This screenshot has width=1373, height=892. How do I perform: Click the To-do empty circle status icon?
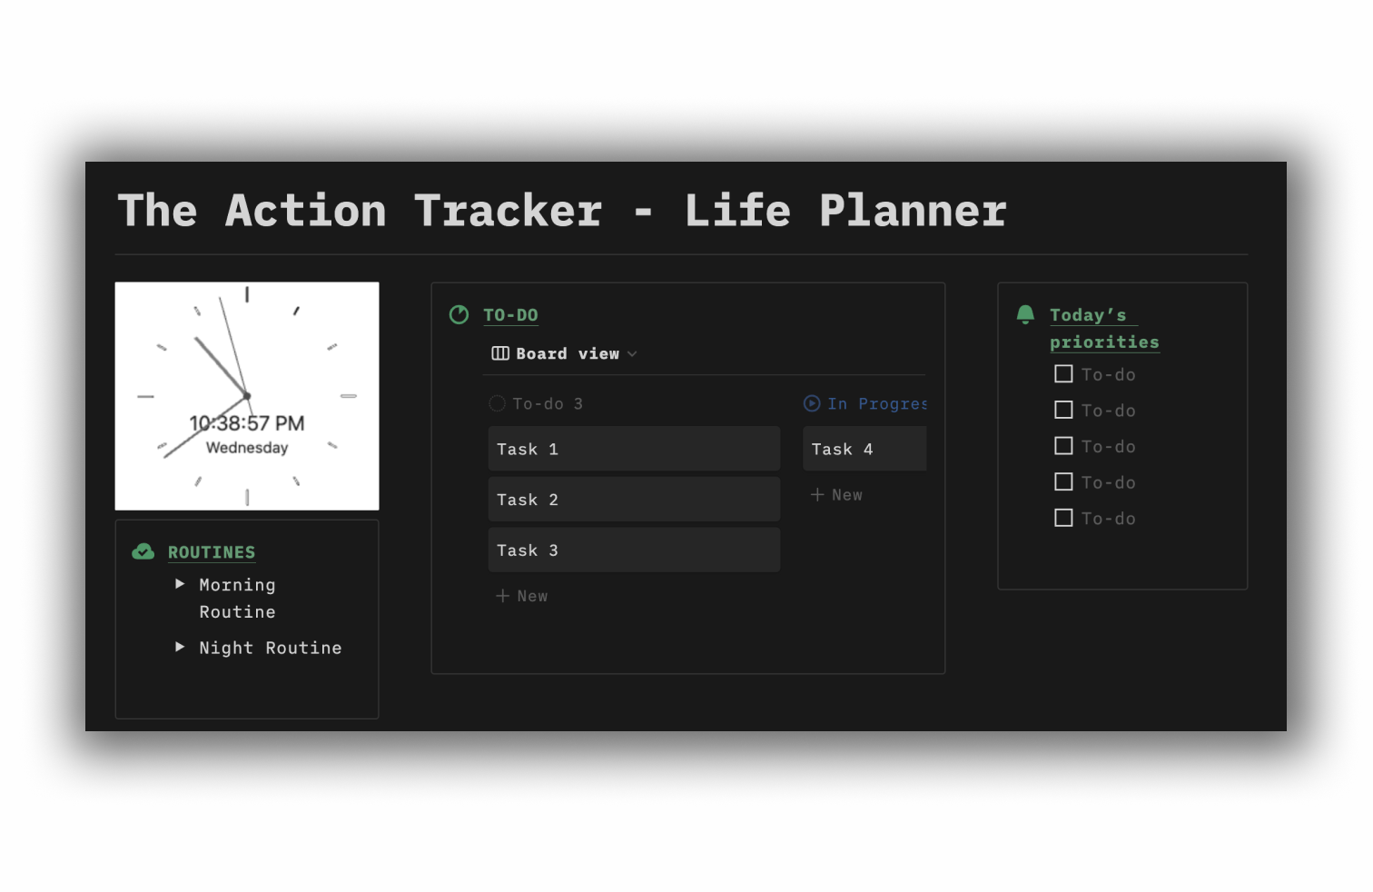497,403
